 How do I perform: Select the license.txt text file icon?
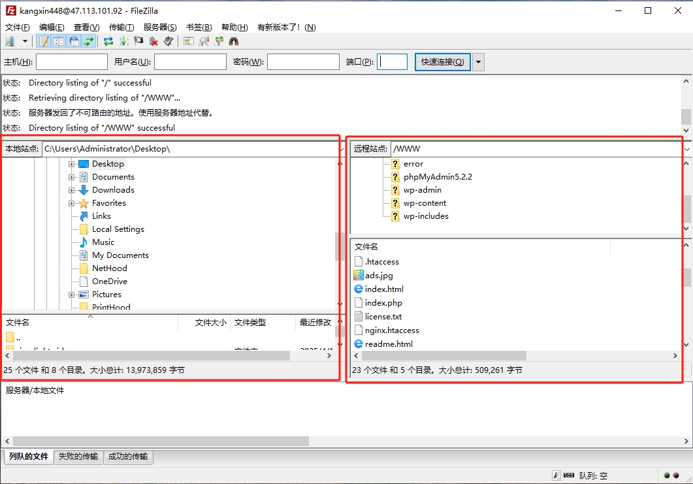tap(359, 317)
